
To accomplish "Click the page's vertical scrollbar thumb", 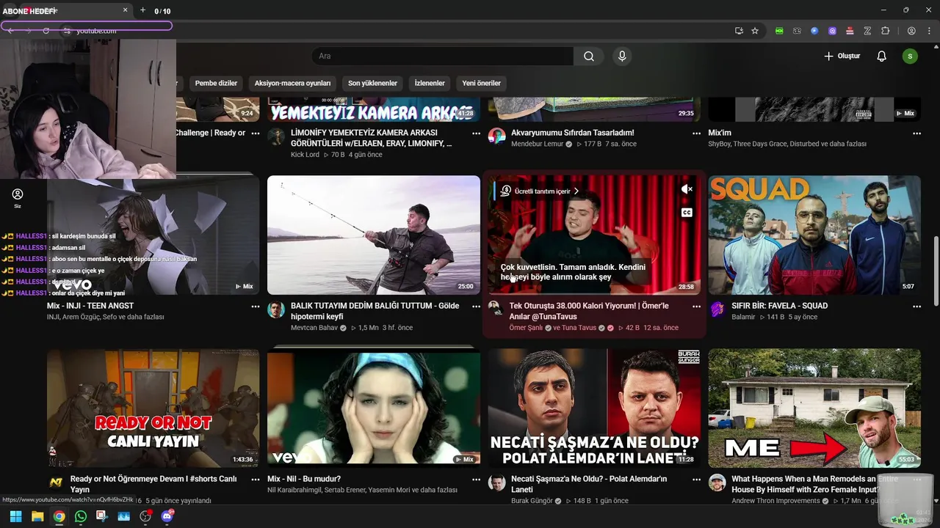I will point(936,271).
